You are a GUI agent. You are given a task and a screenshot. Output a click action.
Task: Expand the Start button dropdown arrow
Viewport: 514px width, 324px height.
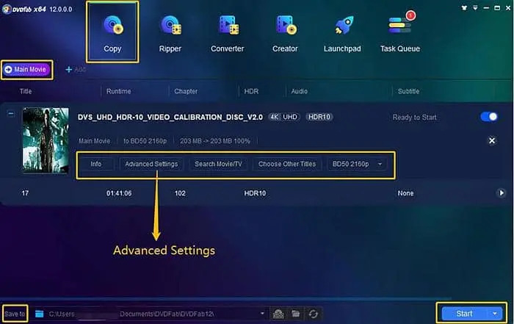[495, 314]
